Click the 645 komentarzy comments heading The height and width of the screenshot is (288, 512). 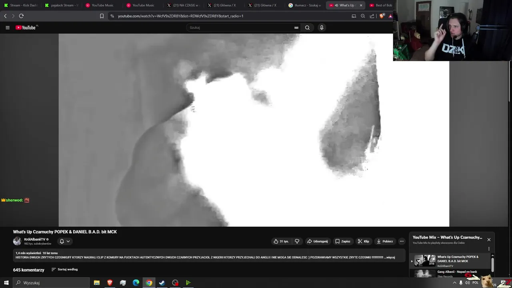click(x=28, y=270)
